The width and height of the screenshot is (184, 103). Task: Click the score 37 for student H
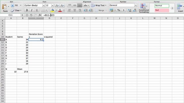point(23,58)
